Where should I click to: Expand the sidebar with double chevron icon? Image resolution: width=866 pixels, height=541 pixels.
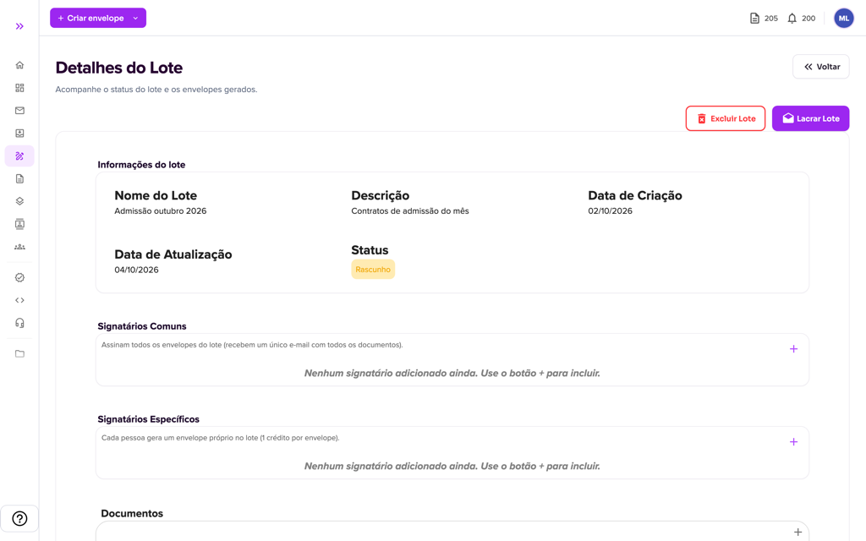[19, 26]
